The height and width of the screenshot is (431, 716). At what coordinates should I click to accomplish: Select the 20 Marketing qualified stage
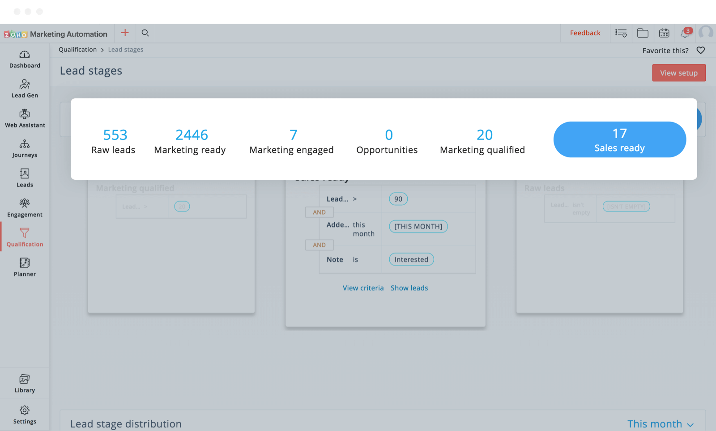tap(482, 141)
